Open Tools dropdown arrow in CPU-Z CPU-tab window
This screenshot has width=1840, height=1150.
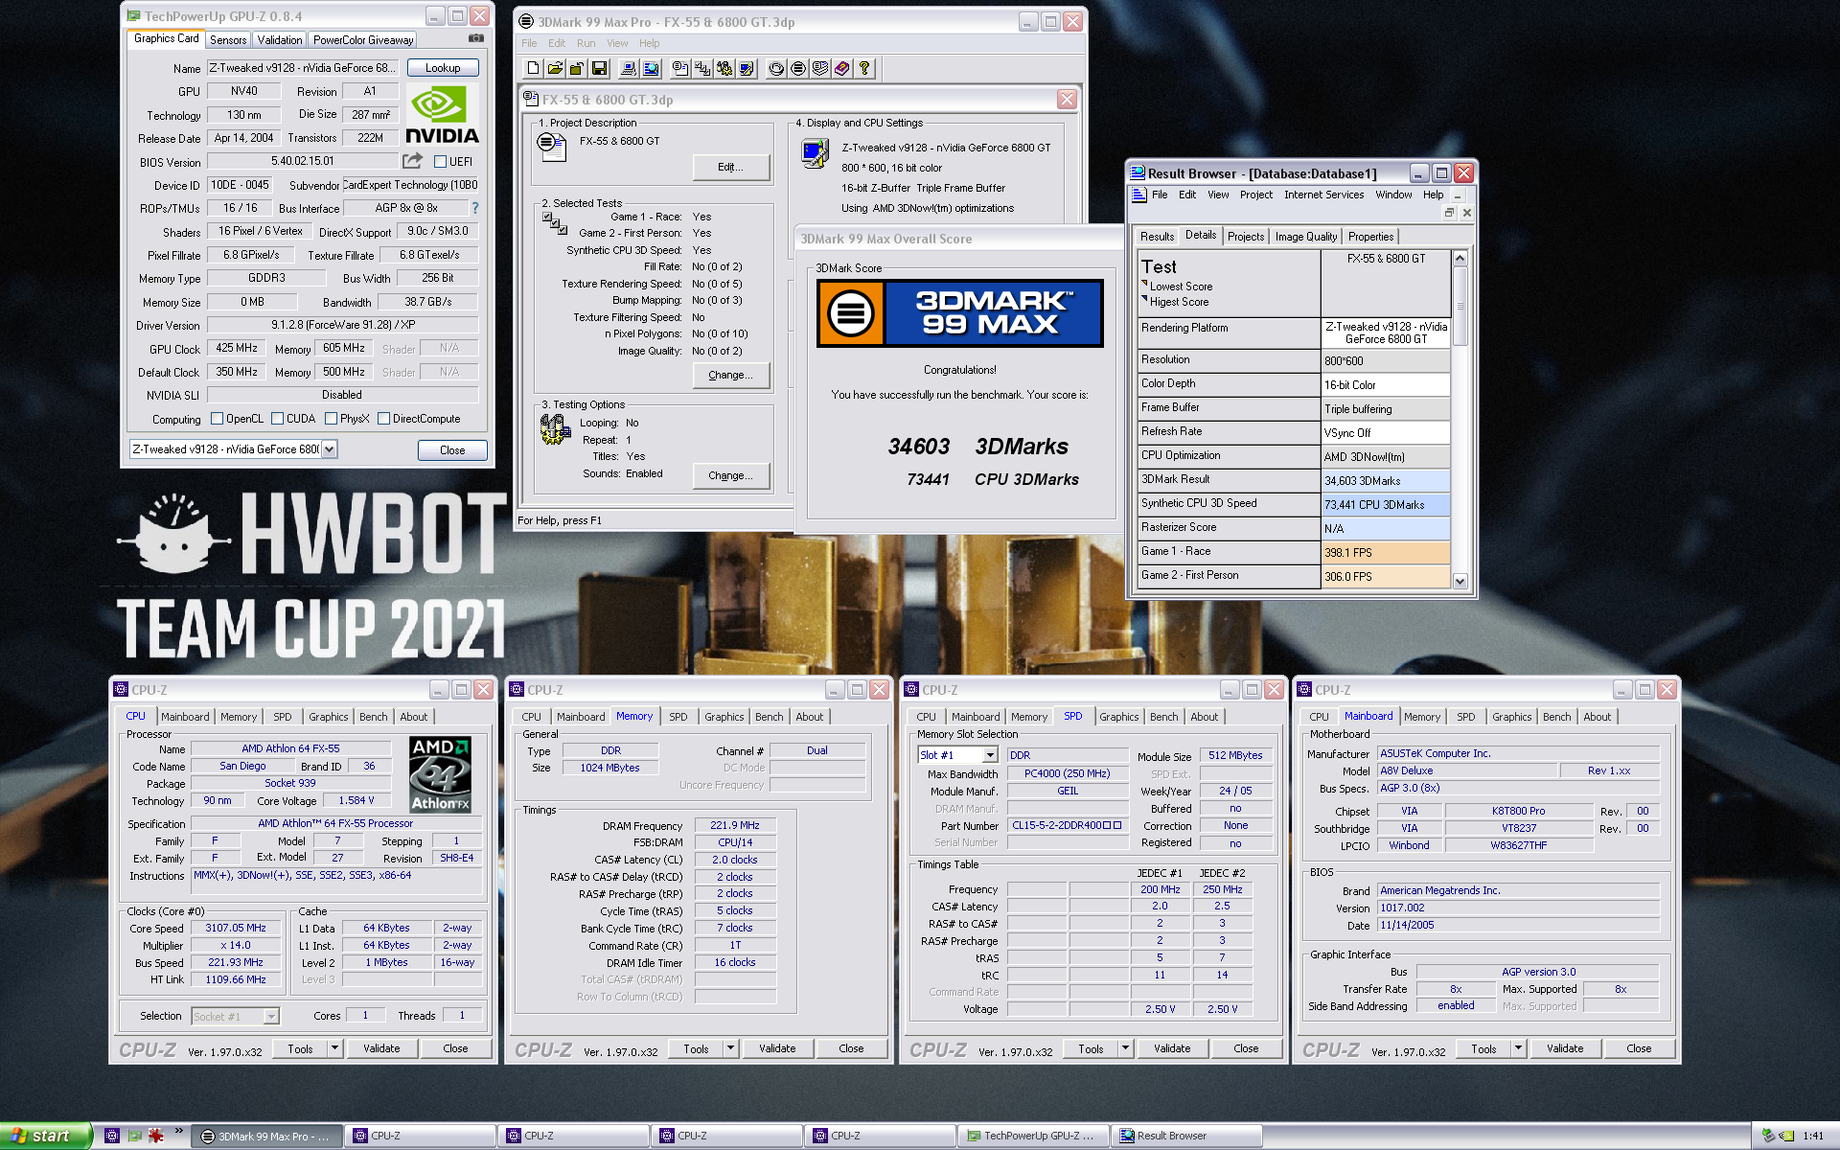(335, 1048)
